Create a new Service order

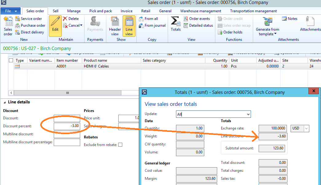[29, 19]
